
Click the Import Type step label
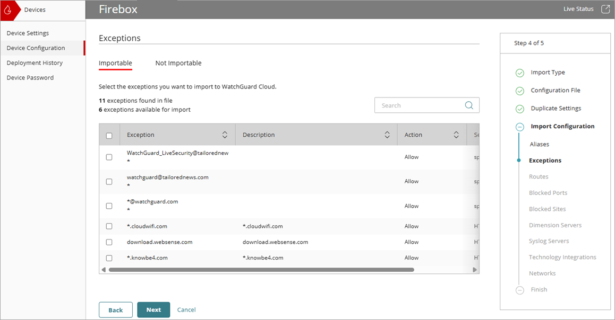pyautogui.click(x=548, y=73)
